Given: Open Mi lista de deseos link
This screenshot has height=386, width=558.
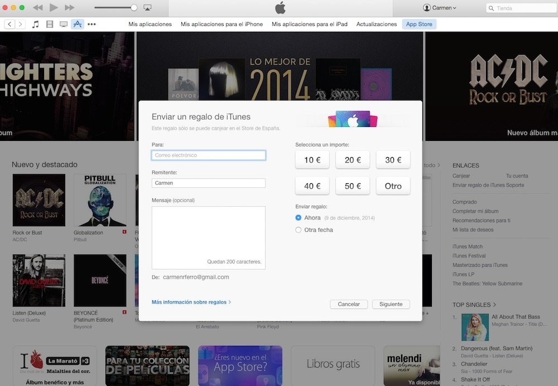Looking at the screenshot, I should 473,229.
